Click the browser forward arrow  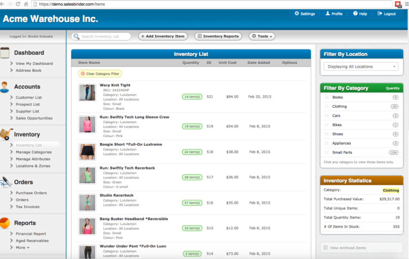click(9, 4)
